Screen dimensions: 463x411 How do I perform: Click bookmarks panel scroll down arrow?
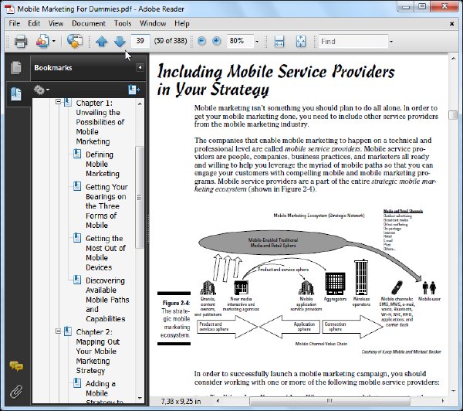[x=140, y=398]
